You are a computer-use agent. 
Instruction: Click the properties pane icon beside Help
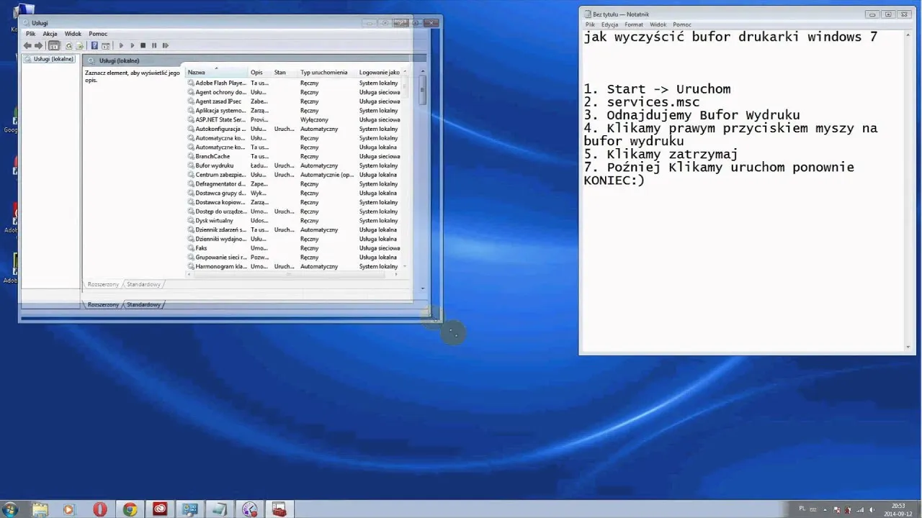coord(105,45)
